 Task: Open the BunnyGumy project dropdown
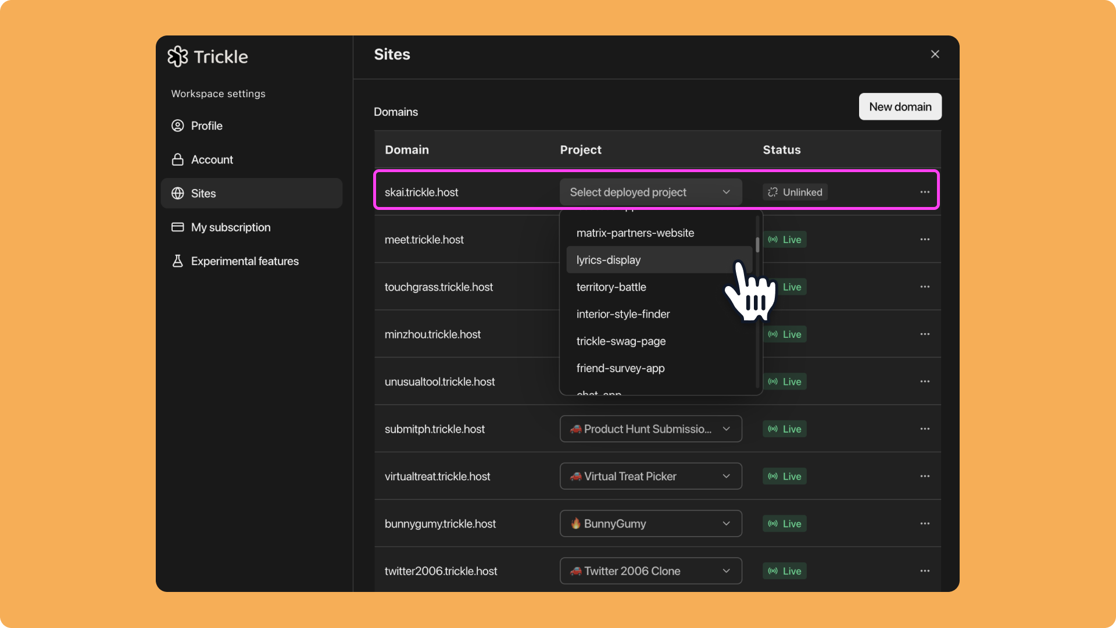(x=650, y=523)
